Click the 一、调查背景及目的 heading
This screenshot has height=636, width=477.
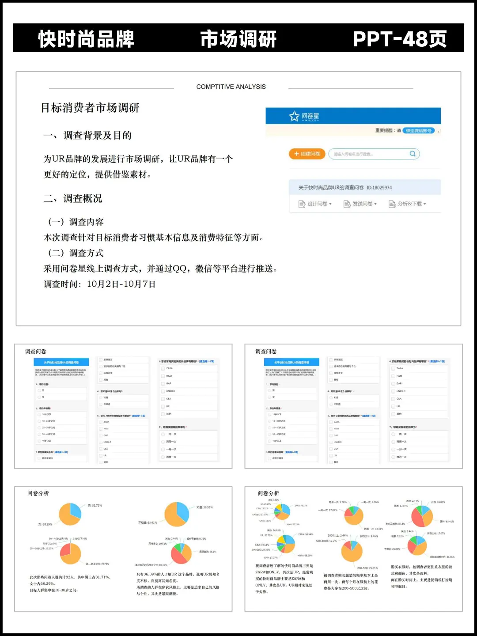(87, 135)
